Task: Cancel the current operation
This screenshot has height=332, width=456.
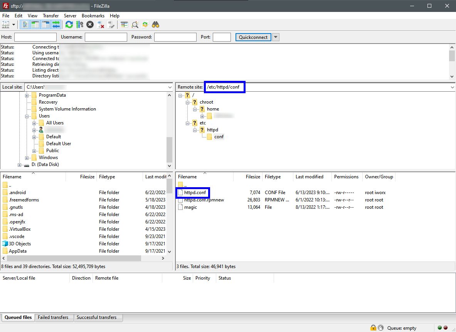Action: coord(89,24)
